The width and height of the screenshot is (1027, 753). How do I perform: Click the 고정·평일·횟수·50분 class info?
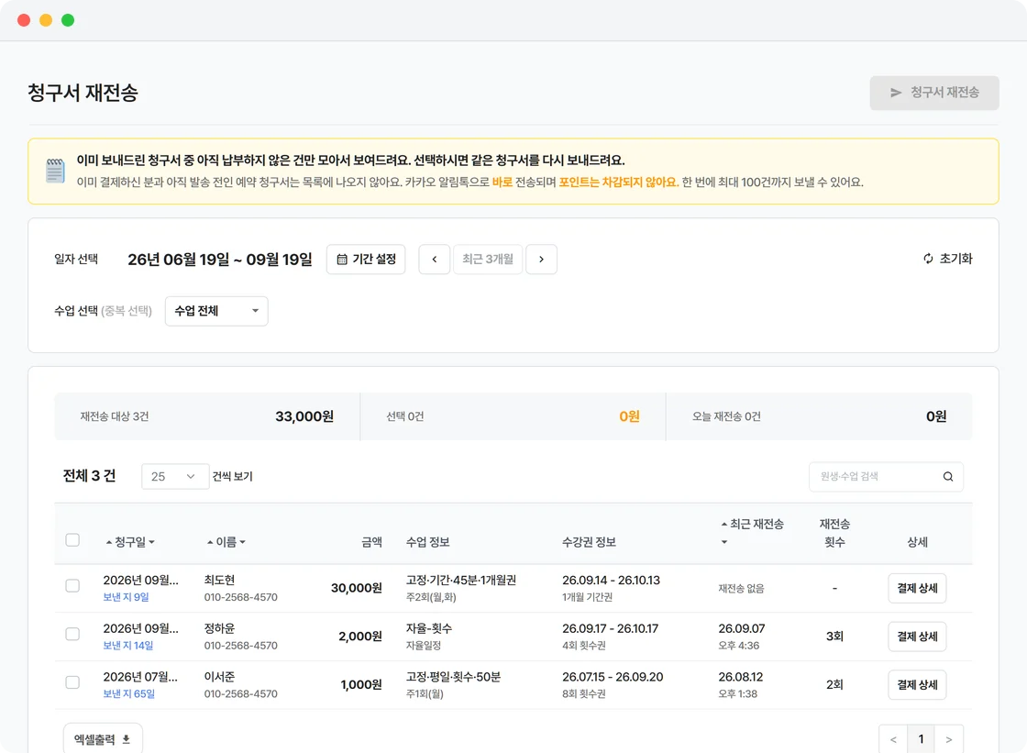click(x=453, y=677)
